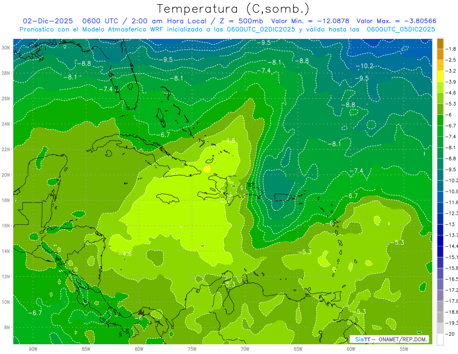Click the '-18.6' color legend label
Viewport: 458px width, 354px height.
(451, 312)
